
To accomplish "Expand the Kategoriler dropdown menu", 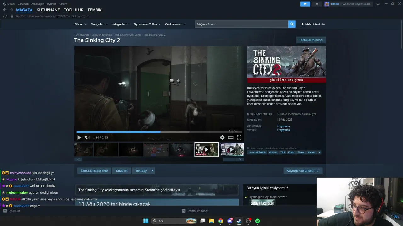I will click(120, 24).
